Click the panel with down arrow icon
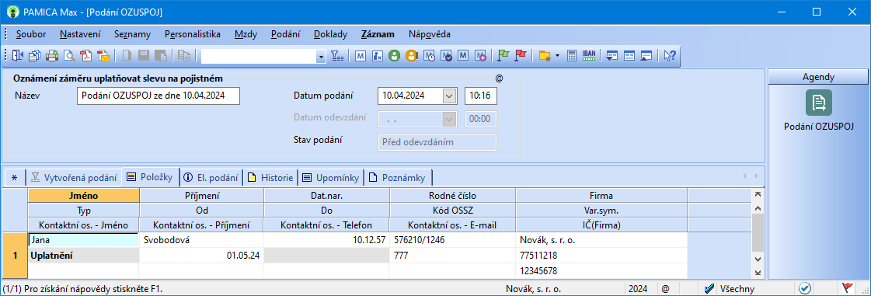Image resolution: width=871 pixels, height=296 pixels. click(612, 55)
